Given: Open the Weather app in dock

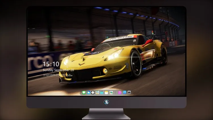Looking at the screenshot, I should pos(89,93).
